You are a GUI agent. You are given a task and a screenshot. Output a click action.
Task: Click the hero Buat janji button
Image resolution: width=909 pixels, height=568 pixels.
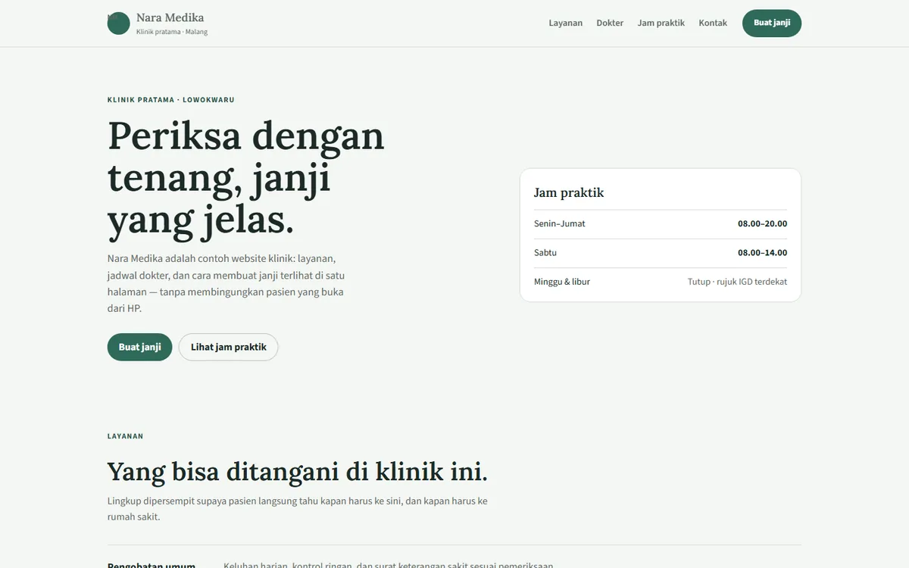pyautogui.click(x=140, y=347)
